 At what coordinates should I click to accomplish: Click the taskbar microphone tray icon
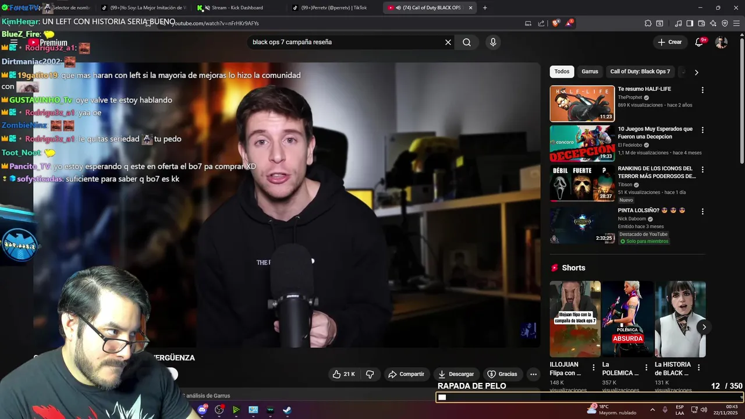coord(665,410)
